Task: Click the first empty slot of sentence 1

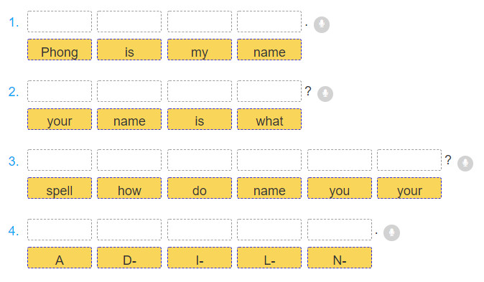Action: pos(60,22)
